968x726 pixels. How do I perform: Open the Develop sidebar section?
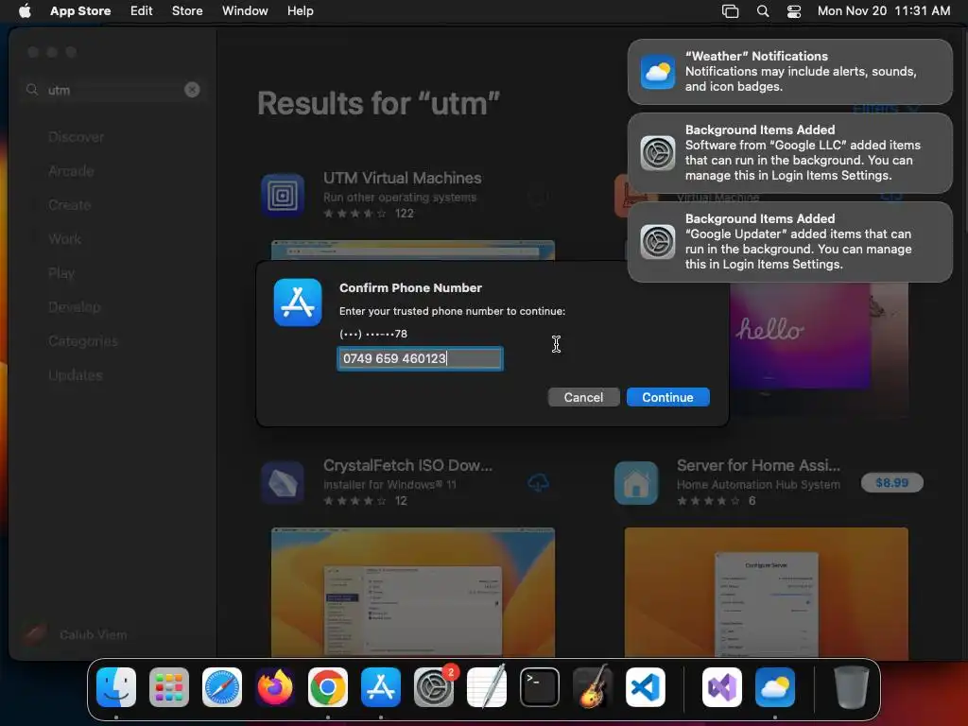point(74,307)
